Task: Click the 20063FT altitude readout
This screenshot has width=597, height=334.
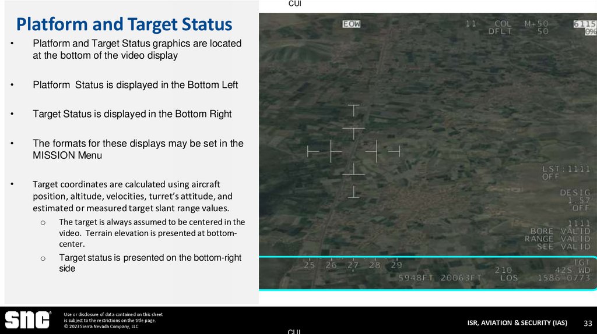Action: tap(461, 278)
